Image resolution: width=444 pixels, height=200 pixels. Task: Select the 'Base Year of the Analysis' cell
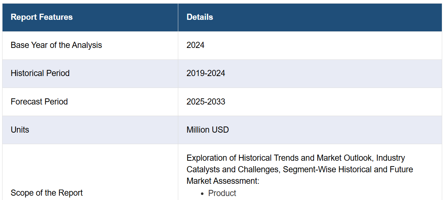pos(90,45)
